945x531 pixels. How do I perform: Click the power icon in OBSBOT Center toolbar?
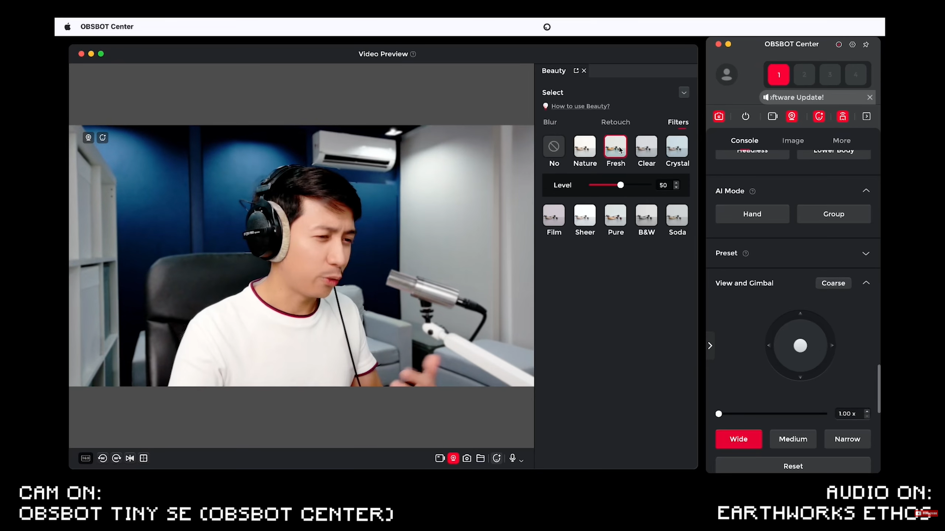[746, 117]
